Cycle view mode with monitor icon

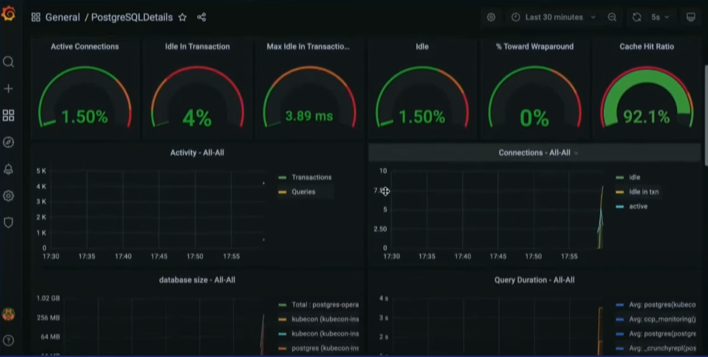(x=691, y=17)
